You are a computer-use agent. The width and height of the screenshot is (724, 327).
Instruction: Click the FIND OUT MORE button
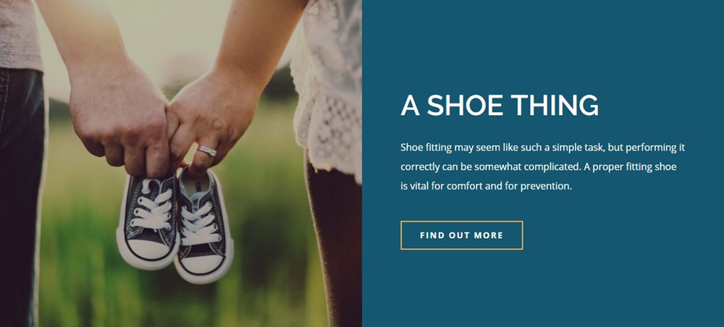tap(461, 235)
